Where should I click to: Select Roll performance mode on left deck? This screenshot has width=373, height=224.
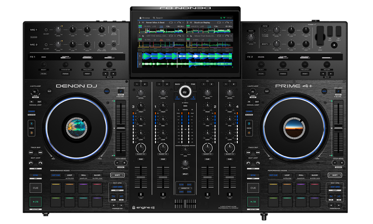(x=83, y=175)
